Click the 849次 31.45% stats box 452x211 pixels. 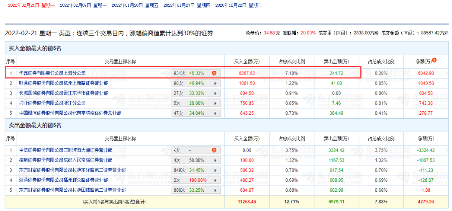click(196, 170)
